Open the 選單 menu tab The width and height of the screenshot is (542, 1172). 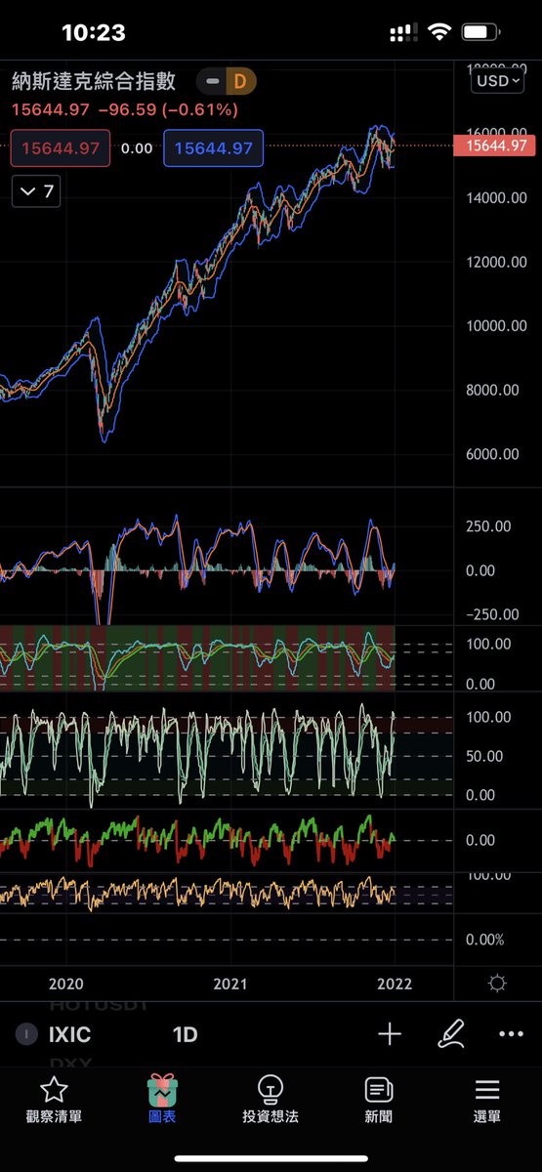tap(487, 1099)
